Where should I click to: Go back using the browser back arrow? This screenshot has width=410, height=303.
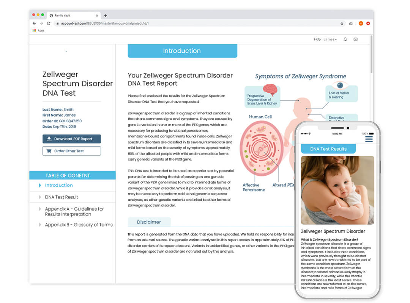[34, 23]
